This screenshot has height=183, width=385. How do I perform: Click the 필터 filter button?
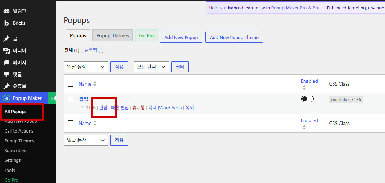[x=180, y=67]
